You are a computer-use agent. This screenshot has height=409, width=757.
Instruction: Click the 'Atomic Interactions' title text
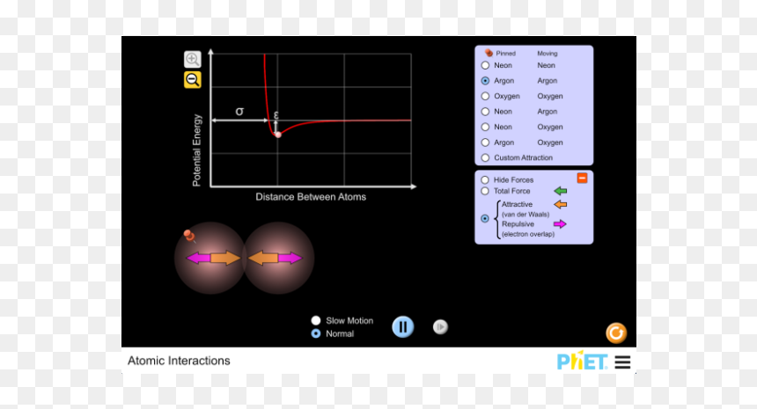[x=179, y=361]
